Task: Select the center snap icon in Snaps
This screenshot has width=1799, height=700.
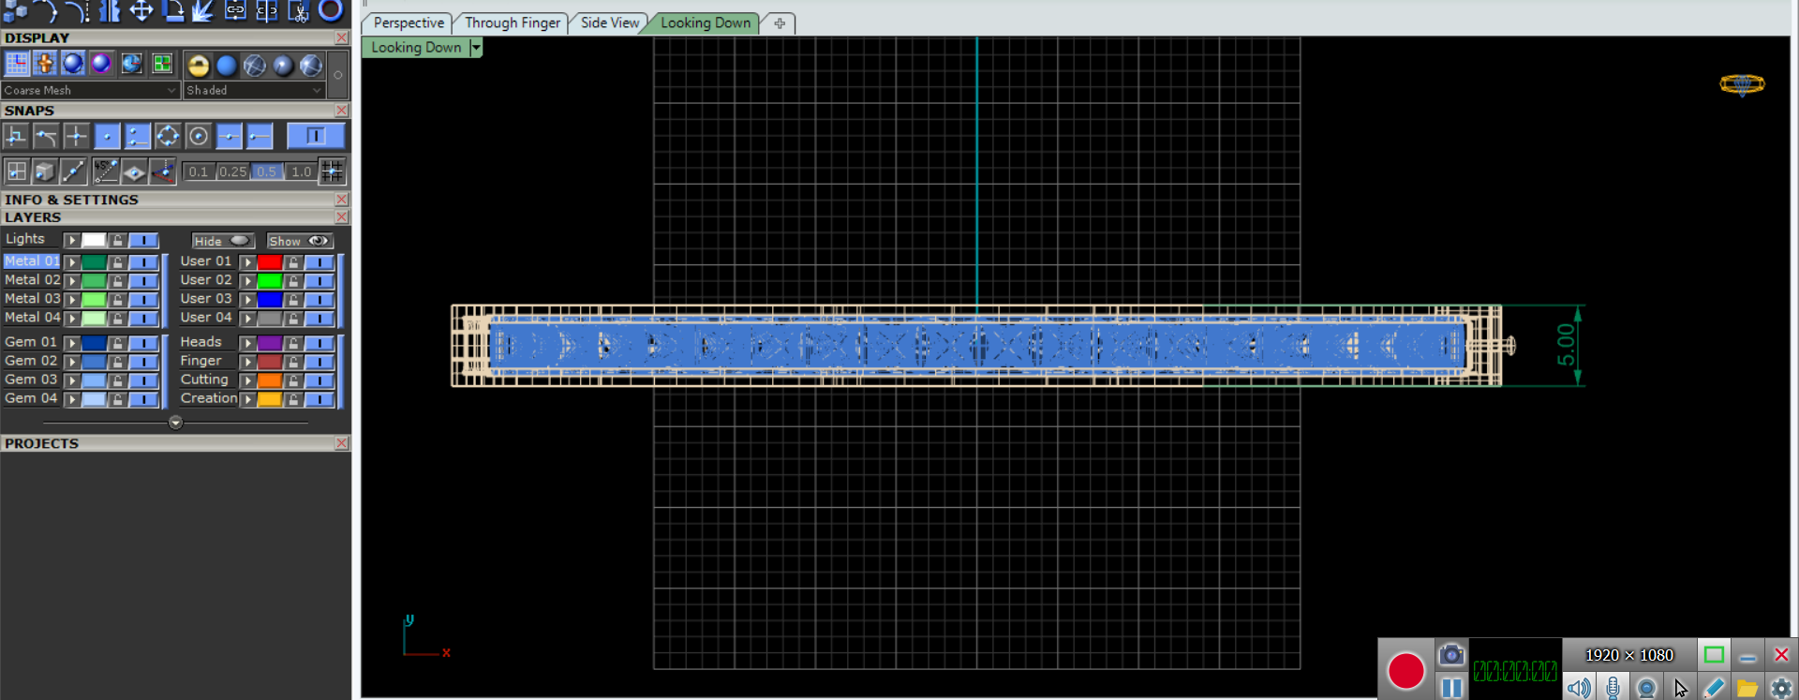Action: click(x=199, y=137)
